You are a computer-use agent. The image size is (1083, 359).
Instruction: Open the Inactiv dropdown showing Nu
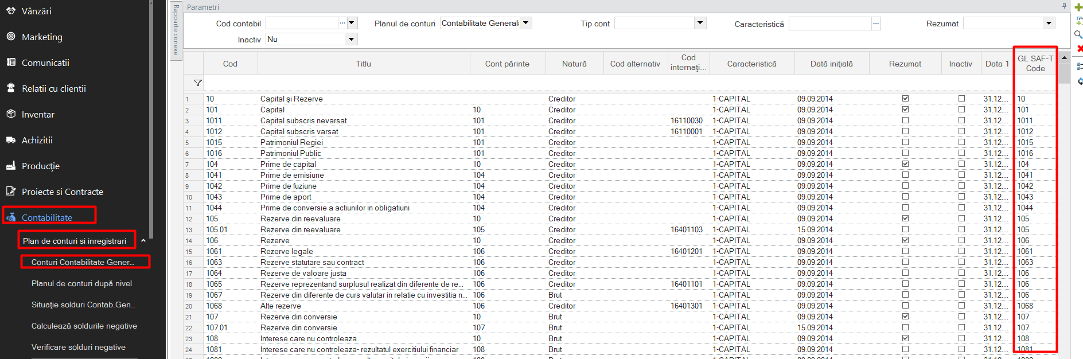click(x=352, y=39)
